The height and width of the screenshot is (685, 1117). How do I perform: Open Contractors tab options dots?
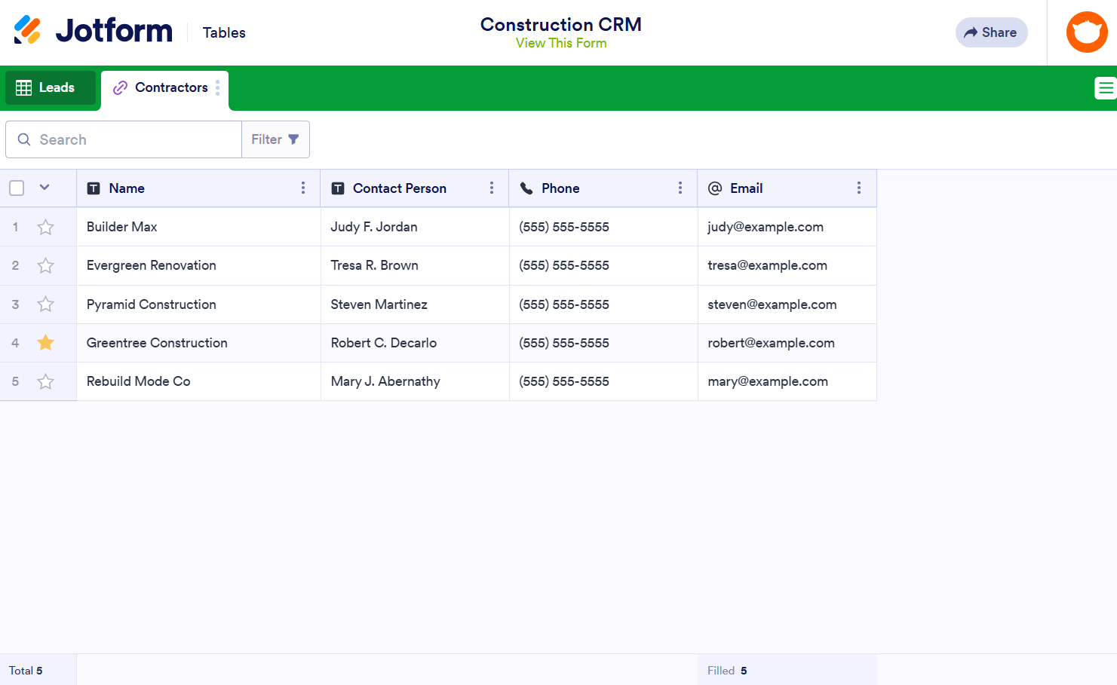(x=218, y=88)
